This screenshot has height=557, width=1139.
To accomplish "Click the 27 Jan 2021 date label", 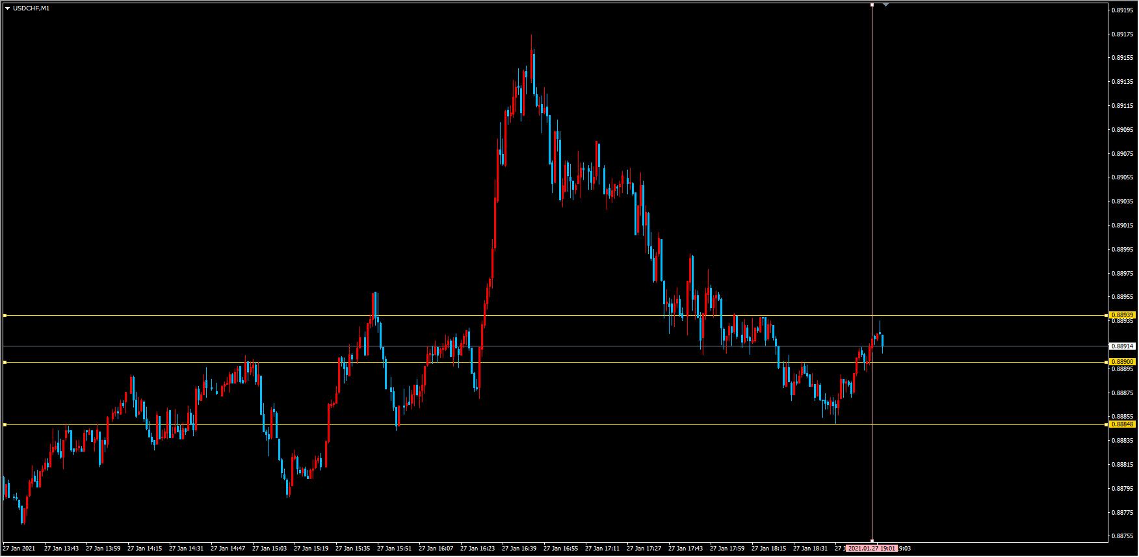I will [x=20, y=549].
